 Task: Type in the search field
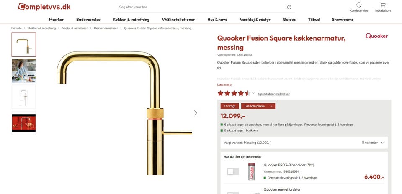[x=201, y=7]
